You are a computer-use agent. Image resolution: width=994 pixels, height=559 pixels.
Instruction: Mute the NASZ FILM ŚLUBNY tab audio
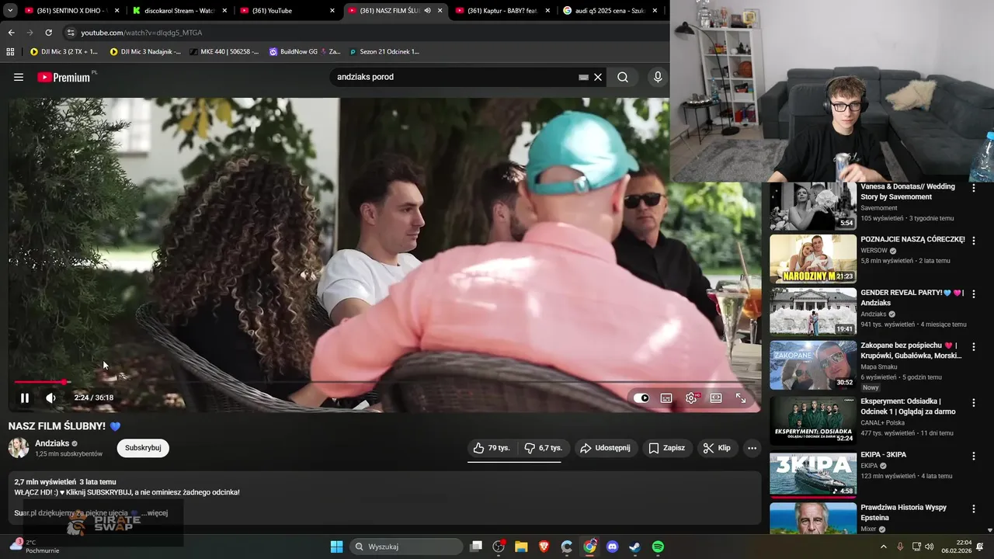pyautogui.click(x=427, y=11)
